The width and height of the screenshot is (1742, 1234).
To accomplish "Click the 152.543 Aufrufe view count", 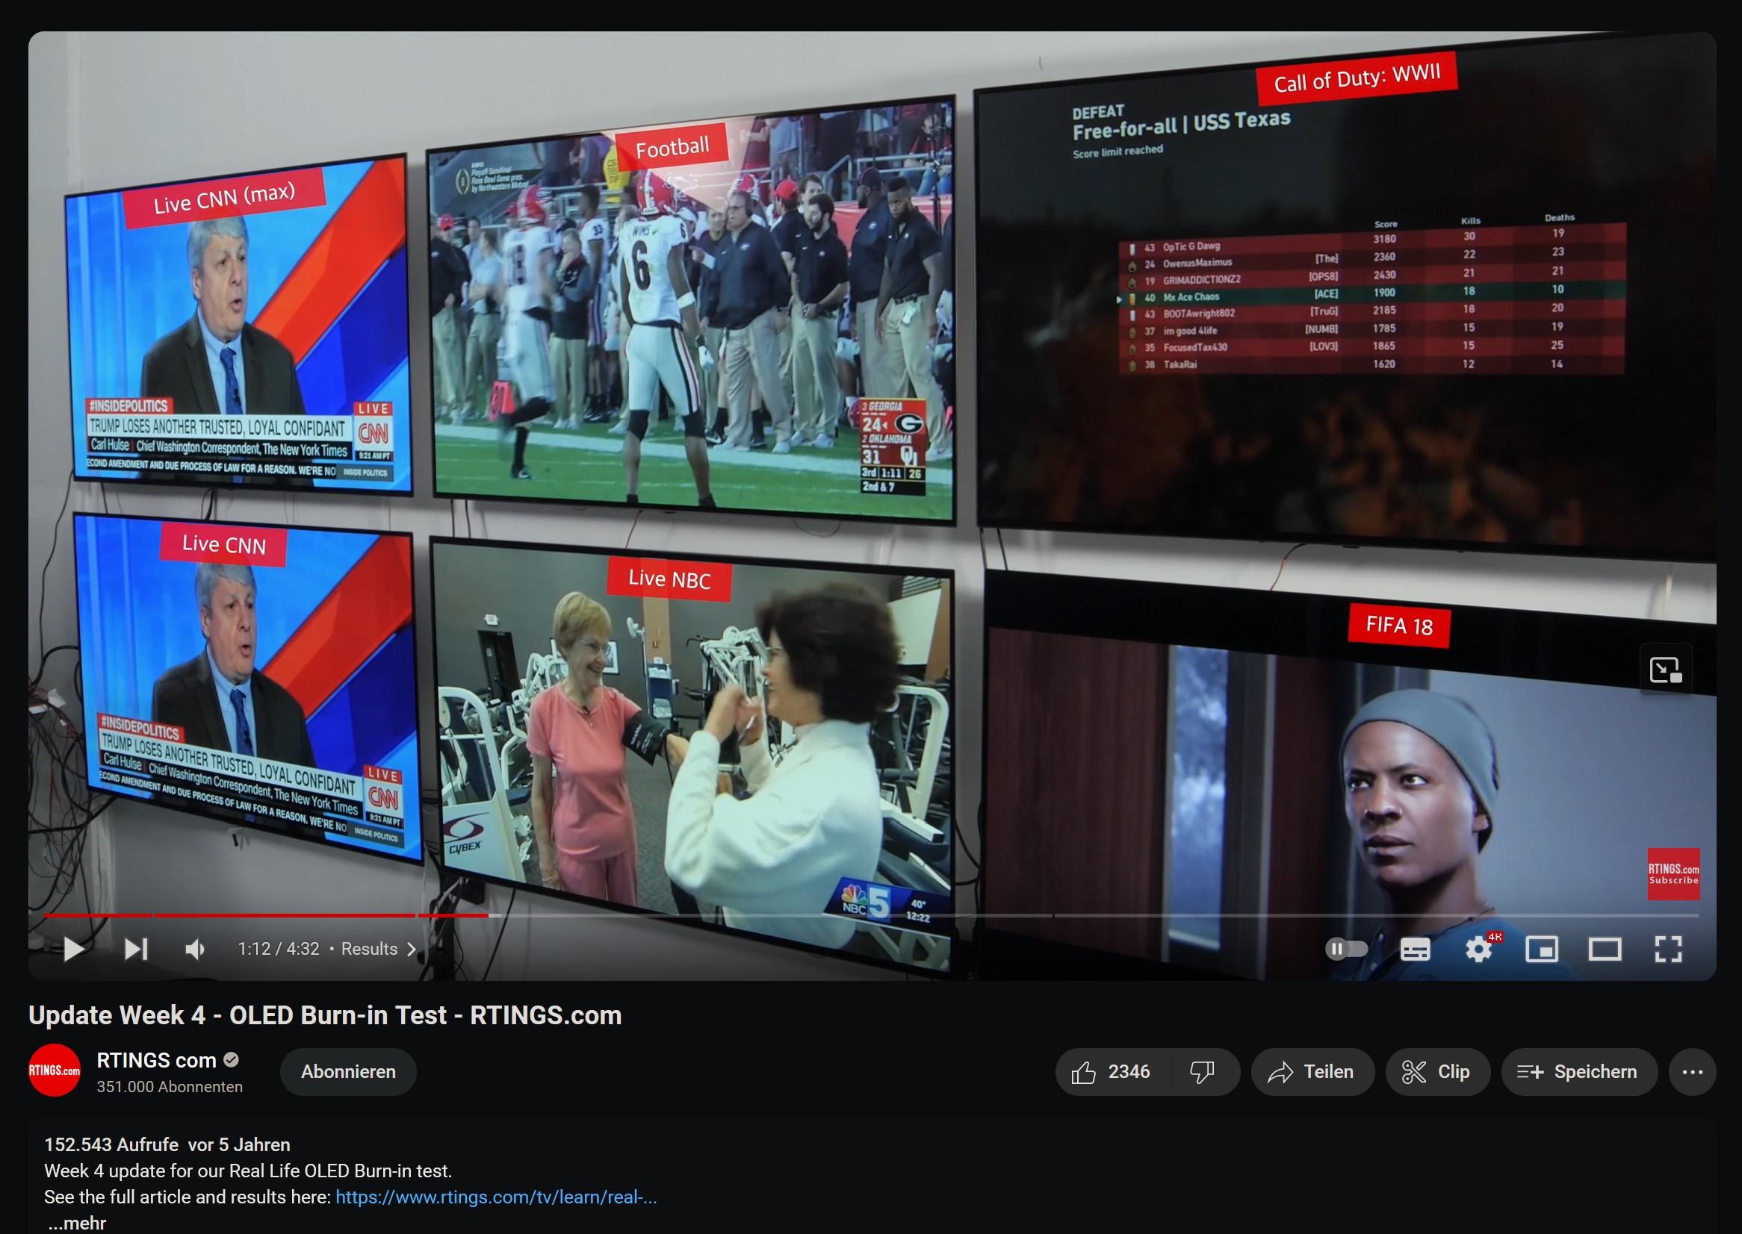I will pyautogui.click(x=111, y=1144).
